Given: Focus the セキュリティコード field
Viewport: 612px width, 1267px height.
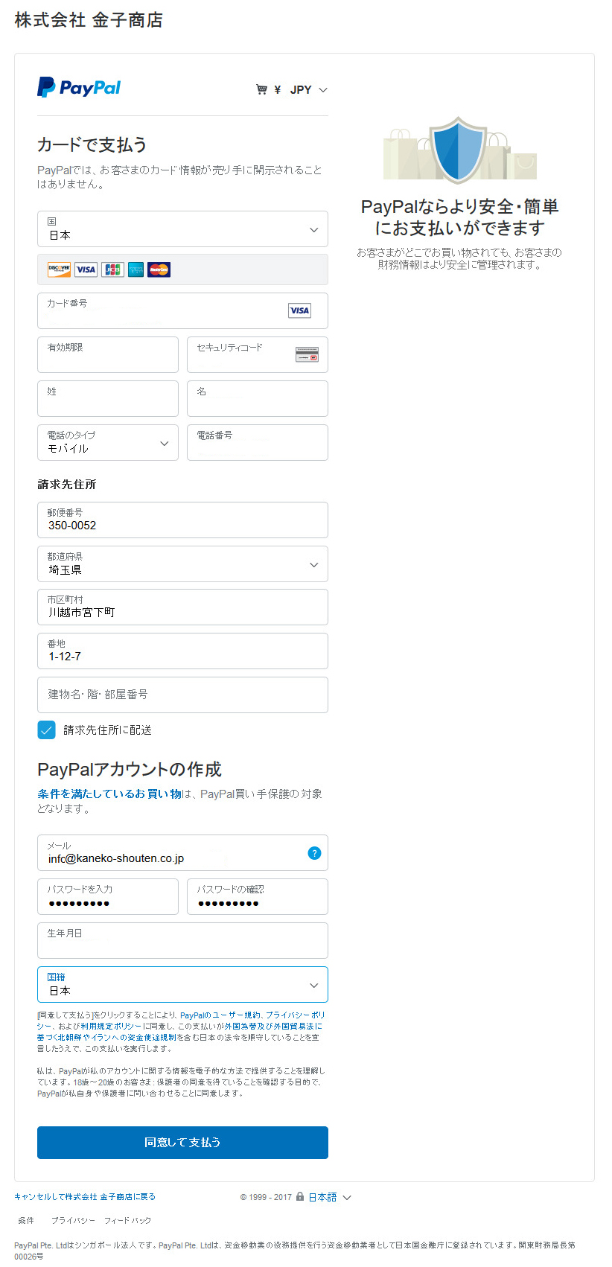Looking at the screenshot, I should click(258, 354).
